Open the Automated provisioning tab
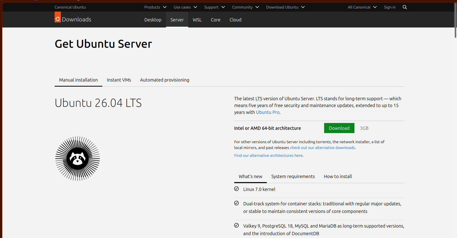Image resolution: width=457 pixels, height=238 pixels. click(164, 80)
